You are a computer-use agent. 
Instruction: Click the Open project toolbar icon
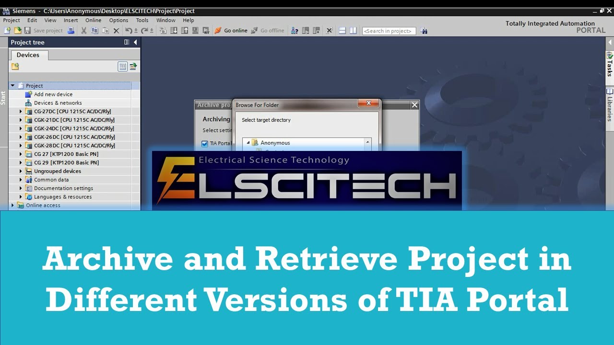[x=18, y=31]
